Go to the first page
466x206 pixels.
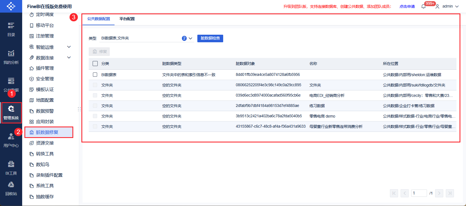tap(394, 193)
